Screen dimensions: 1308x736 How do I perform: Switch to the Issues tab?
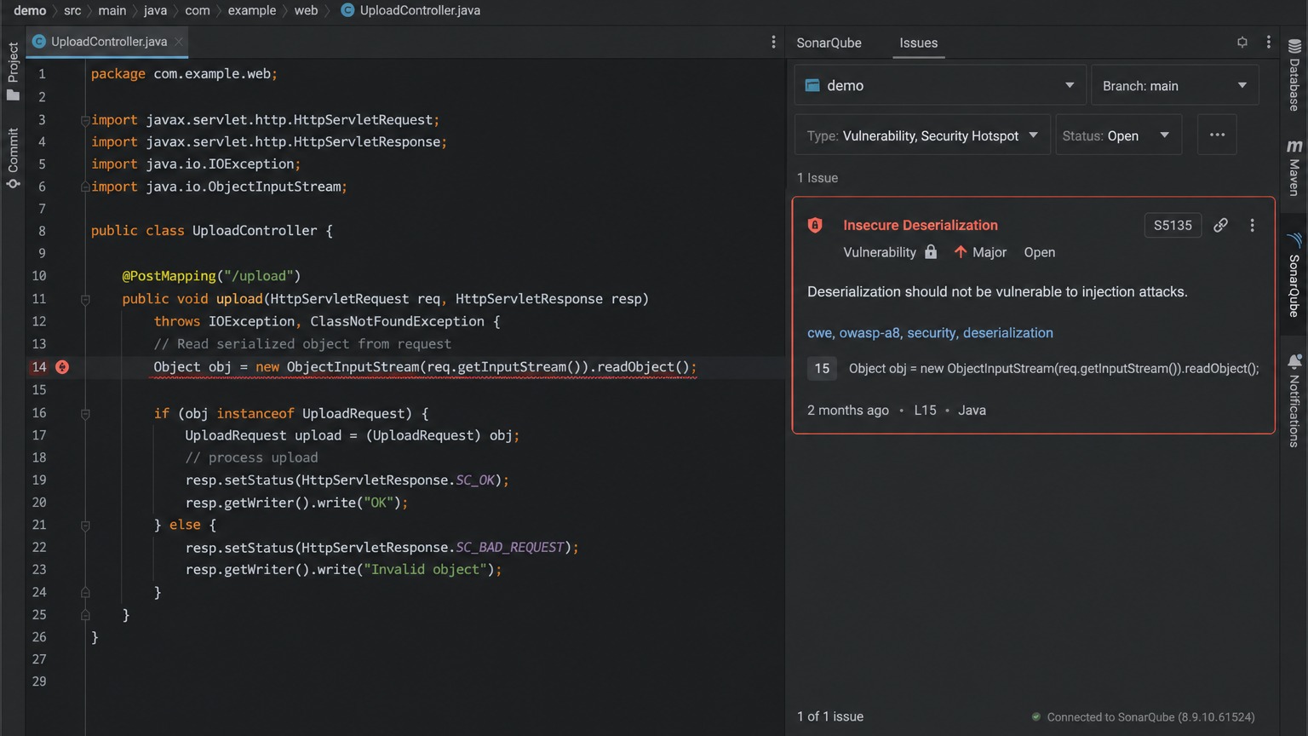(x=918, y=43)
